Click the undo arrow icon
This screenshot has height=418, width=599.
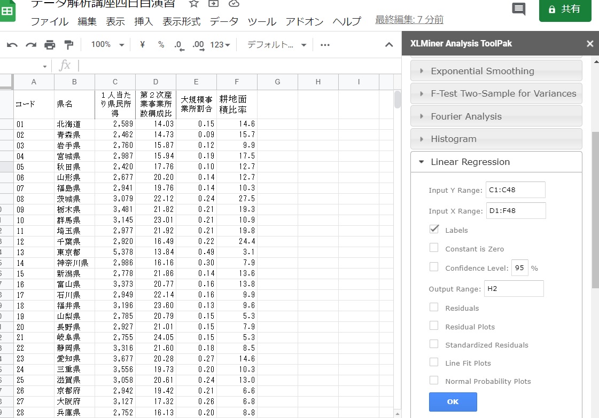coord(12,45)
